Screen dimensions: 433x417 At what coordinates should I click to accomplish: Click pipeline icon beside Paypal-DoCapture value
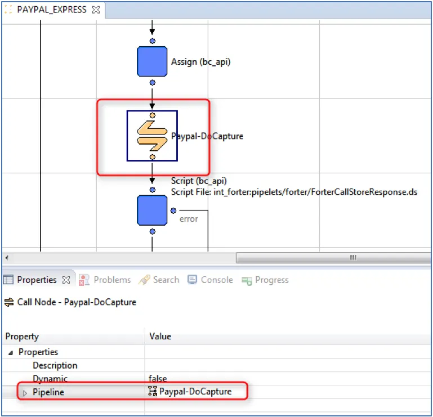pos(153,391)
